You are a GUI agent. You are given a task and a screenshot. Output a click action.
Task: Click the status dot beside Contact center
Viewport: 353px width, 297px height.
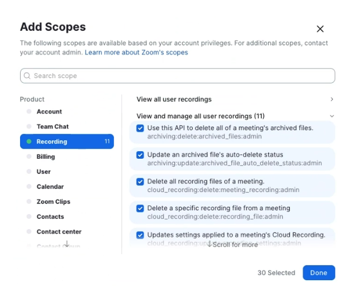click(29, 231)
